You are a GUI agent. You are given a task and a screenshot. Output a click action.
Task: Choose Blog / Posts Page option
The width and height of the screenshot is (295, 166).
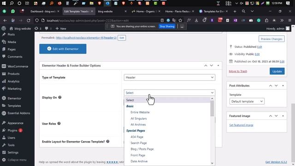(142, 149)
